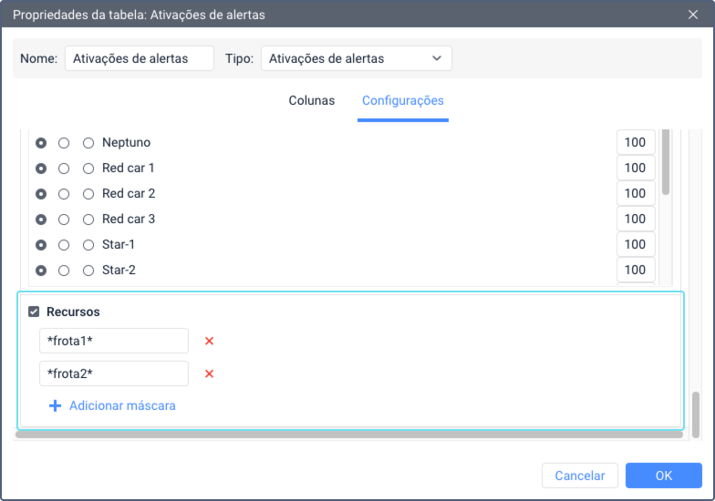Select second radio option for Neptuno
Screen dimensions: 715x501
pos(64,143)
